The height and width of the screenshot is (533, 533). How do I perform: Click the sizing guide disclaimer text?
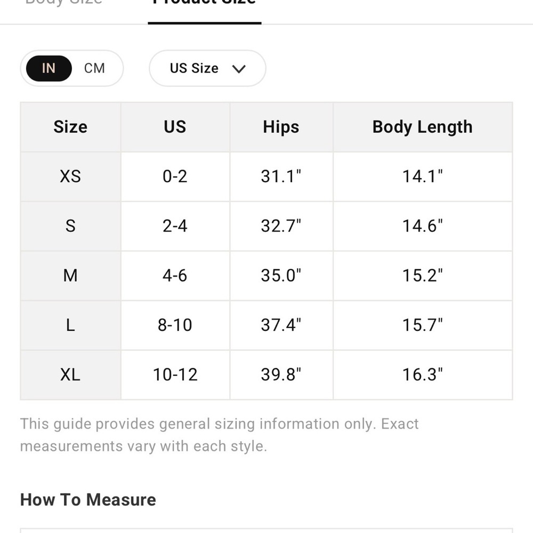(219, 435)
